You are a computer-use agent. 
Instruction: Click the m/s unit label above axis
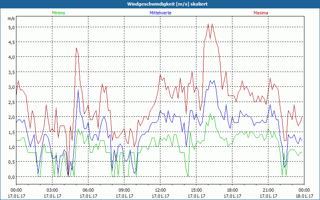pyautogui.click(x=11, y=18)
